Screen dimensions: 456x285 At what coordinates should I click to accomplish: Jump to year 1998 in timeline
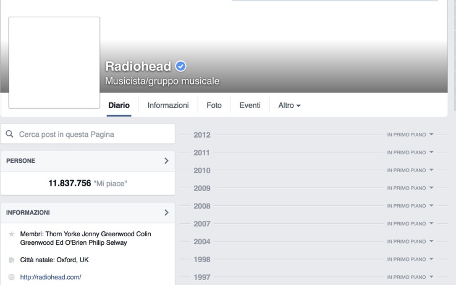click(x=202, y=260)
